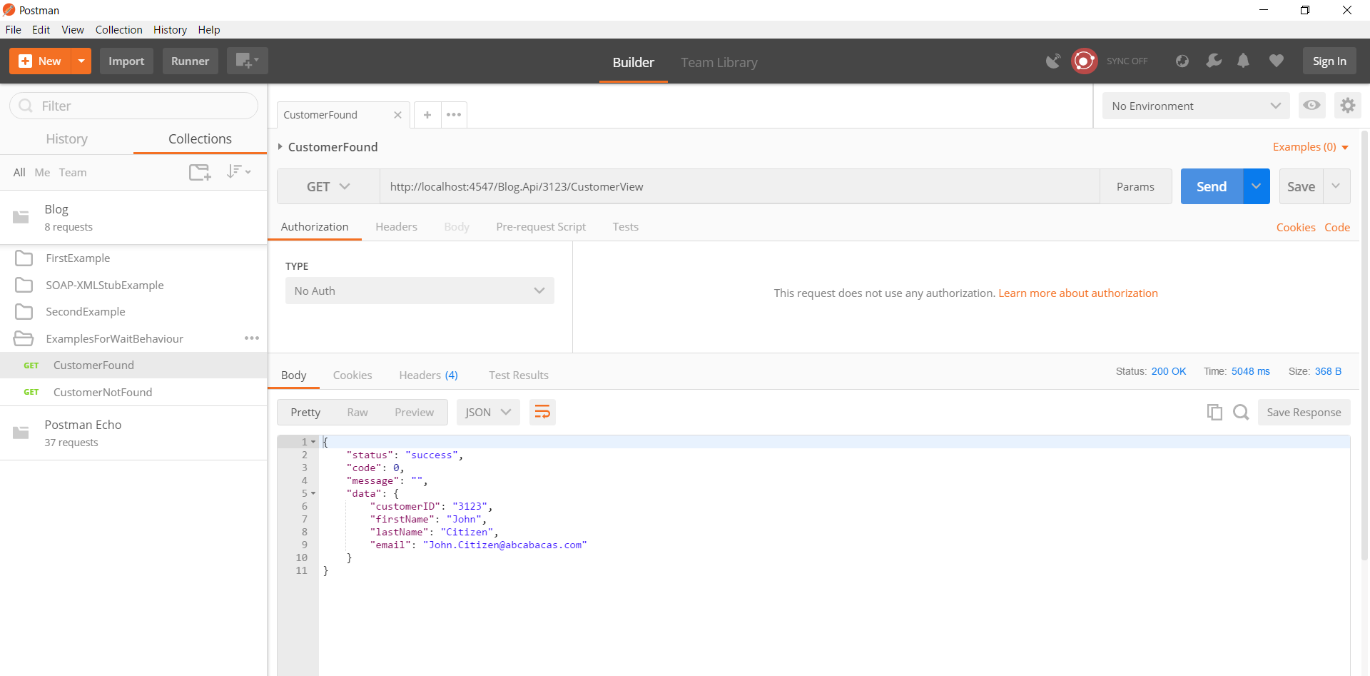Open tab options three dots
This screenshot has width=1370, height=676.
click(454, 115)
